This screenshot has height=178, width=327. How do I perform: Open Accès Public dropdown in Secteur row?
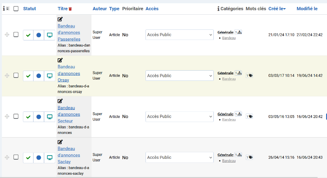(179, 117)
